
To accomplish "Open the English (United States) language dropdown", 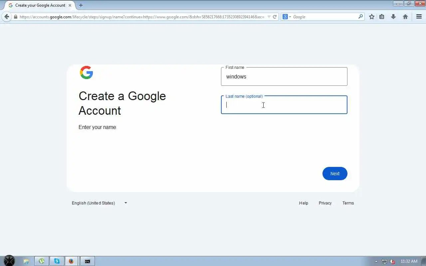I will [x=100, y=203].
